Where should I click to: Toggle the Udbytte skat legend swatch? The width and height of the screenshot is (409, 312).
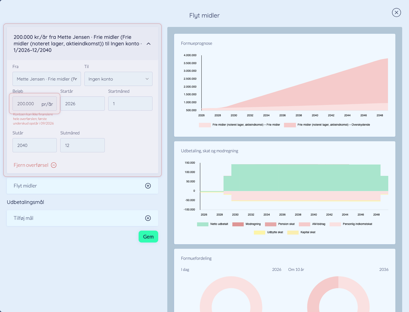pyautogui.click(x=260, y=232)
